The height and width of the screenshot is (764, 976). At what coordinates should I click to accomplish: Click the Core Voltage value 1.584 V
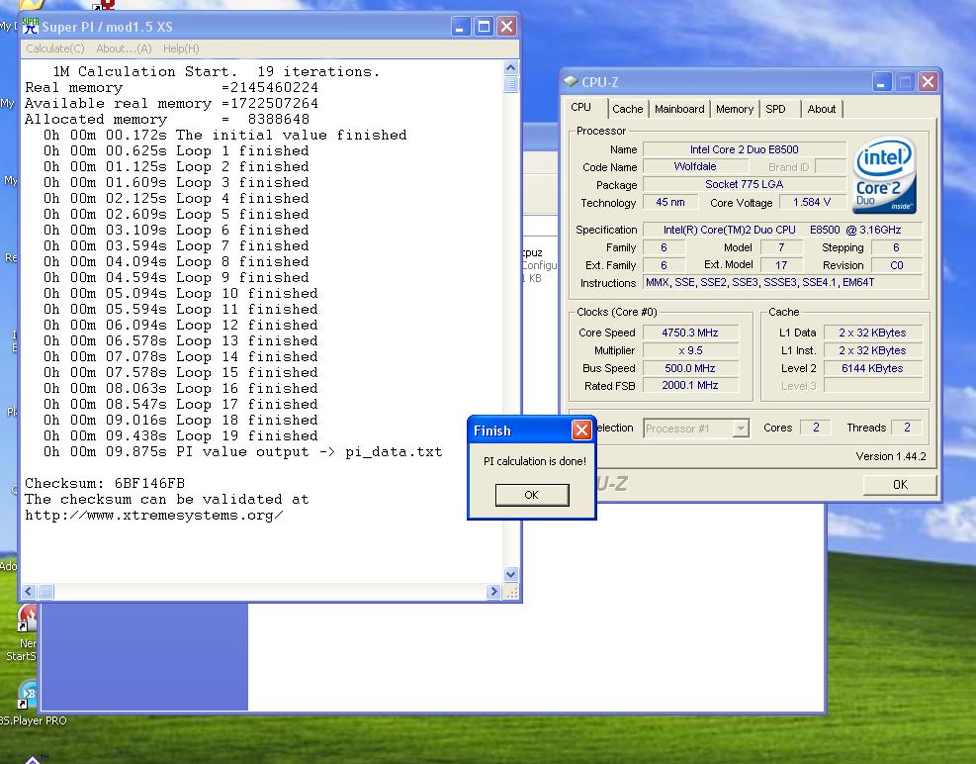pyautogui.click(x=812, y=203)
